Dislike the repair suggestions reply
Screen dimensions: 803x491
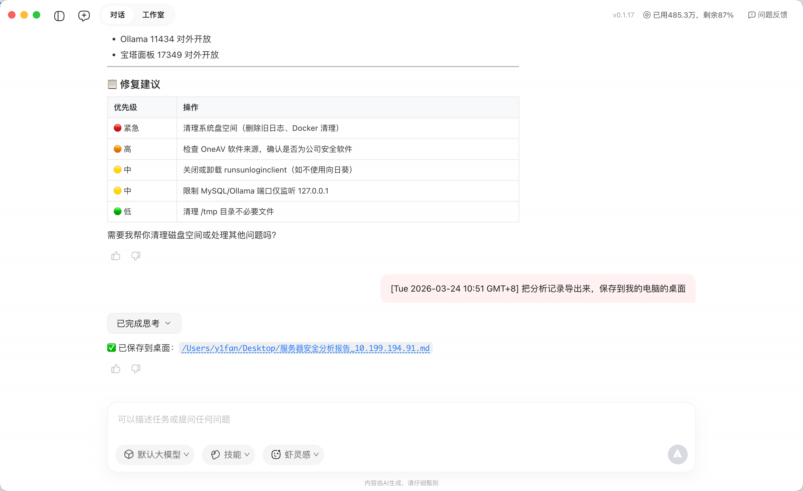point(136,256)
